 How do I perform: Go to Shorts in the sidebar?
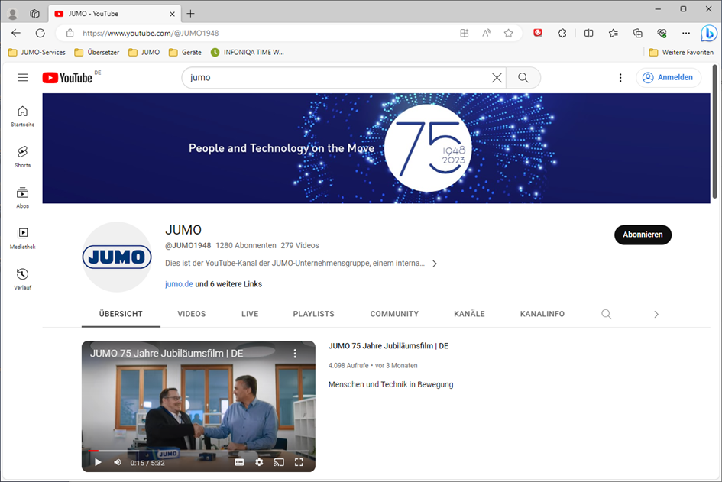22,155
